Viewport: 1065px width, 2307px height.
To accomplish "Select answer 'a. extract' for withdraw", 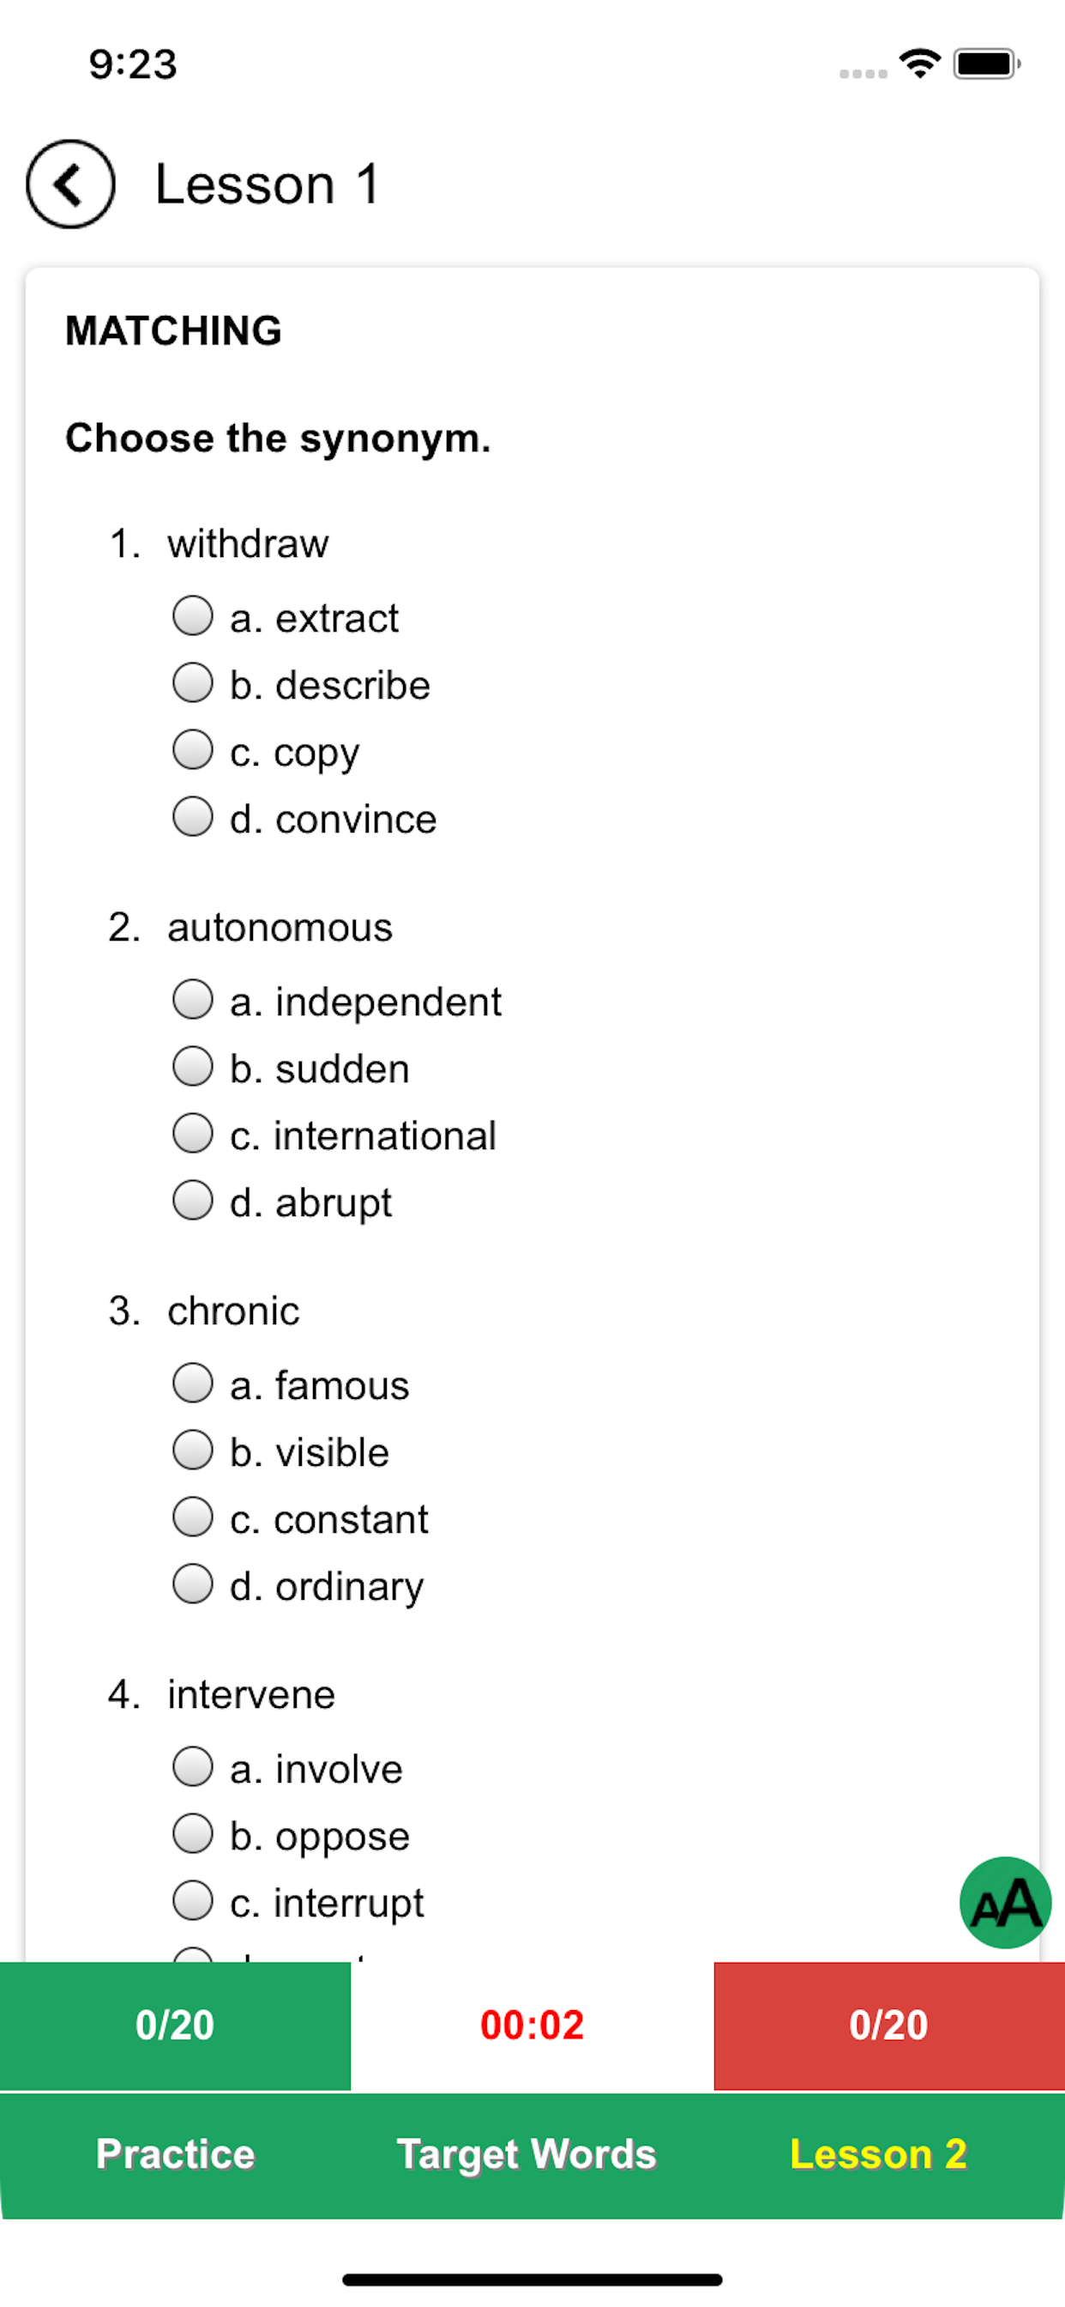I will click(x=192, y=616).
